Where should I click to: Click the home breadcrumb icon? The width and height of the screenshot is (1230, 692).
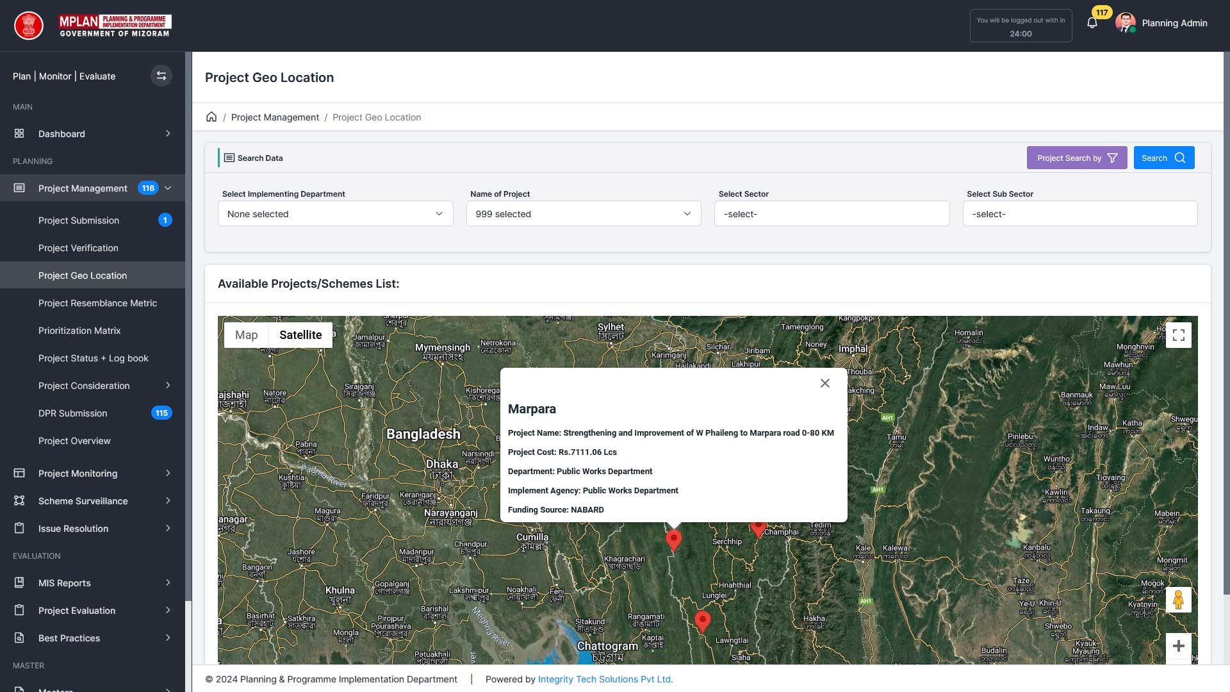pyautogui.click(x=211, y=117)
